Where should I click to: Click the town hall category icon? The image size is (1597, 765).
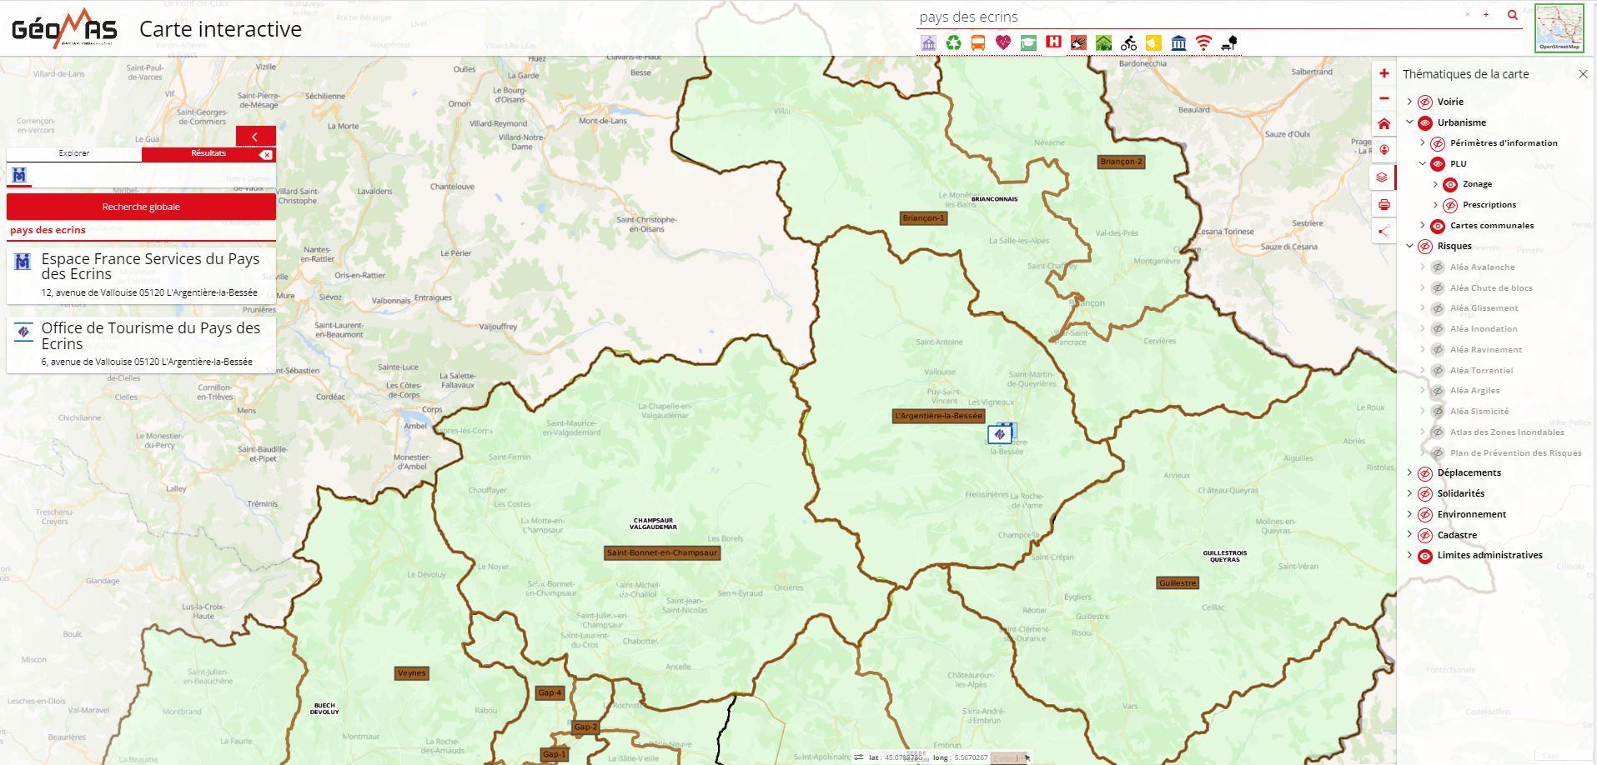coord(928,42)
